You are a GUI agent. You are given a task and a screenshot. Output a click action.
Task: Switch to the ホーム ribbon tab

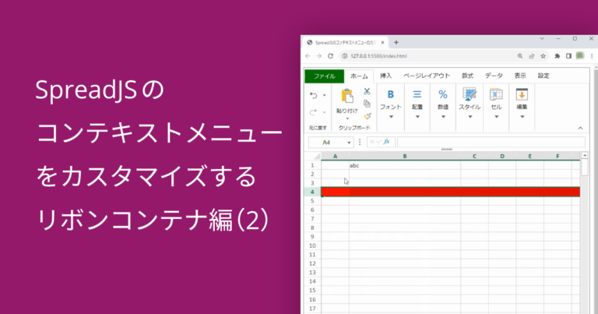359,76
